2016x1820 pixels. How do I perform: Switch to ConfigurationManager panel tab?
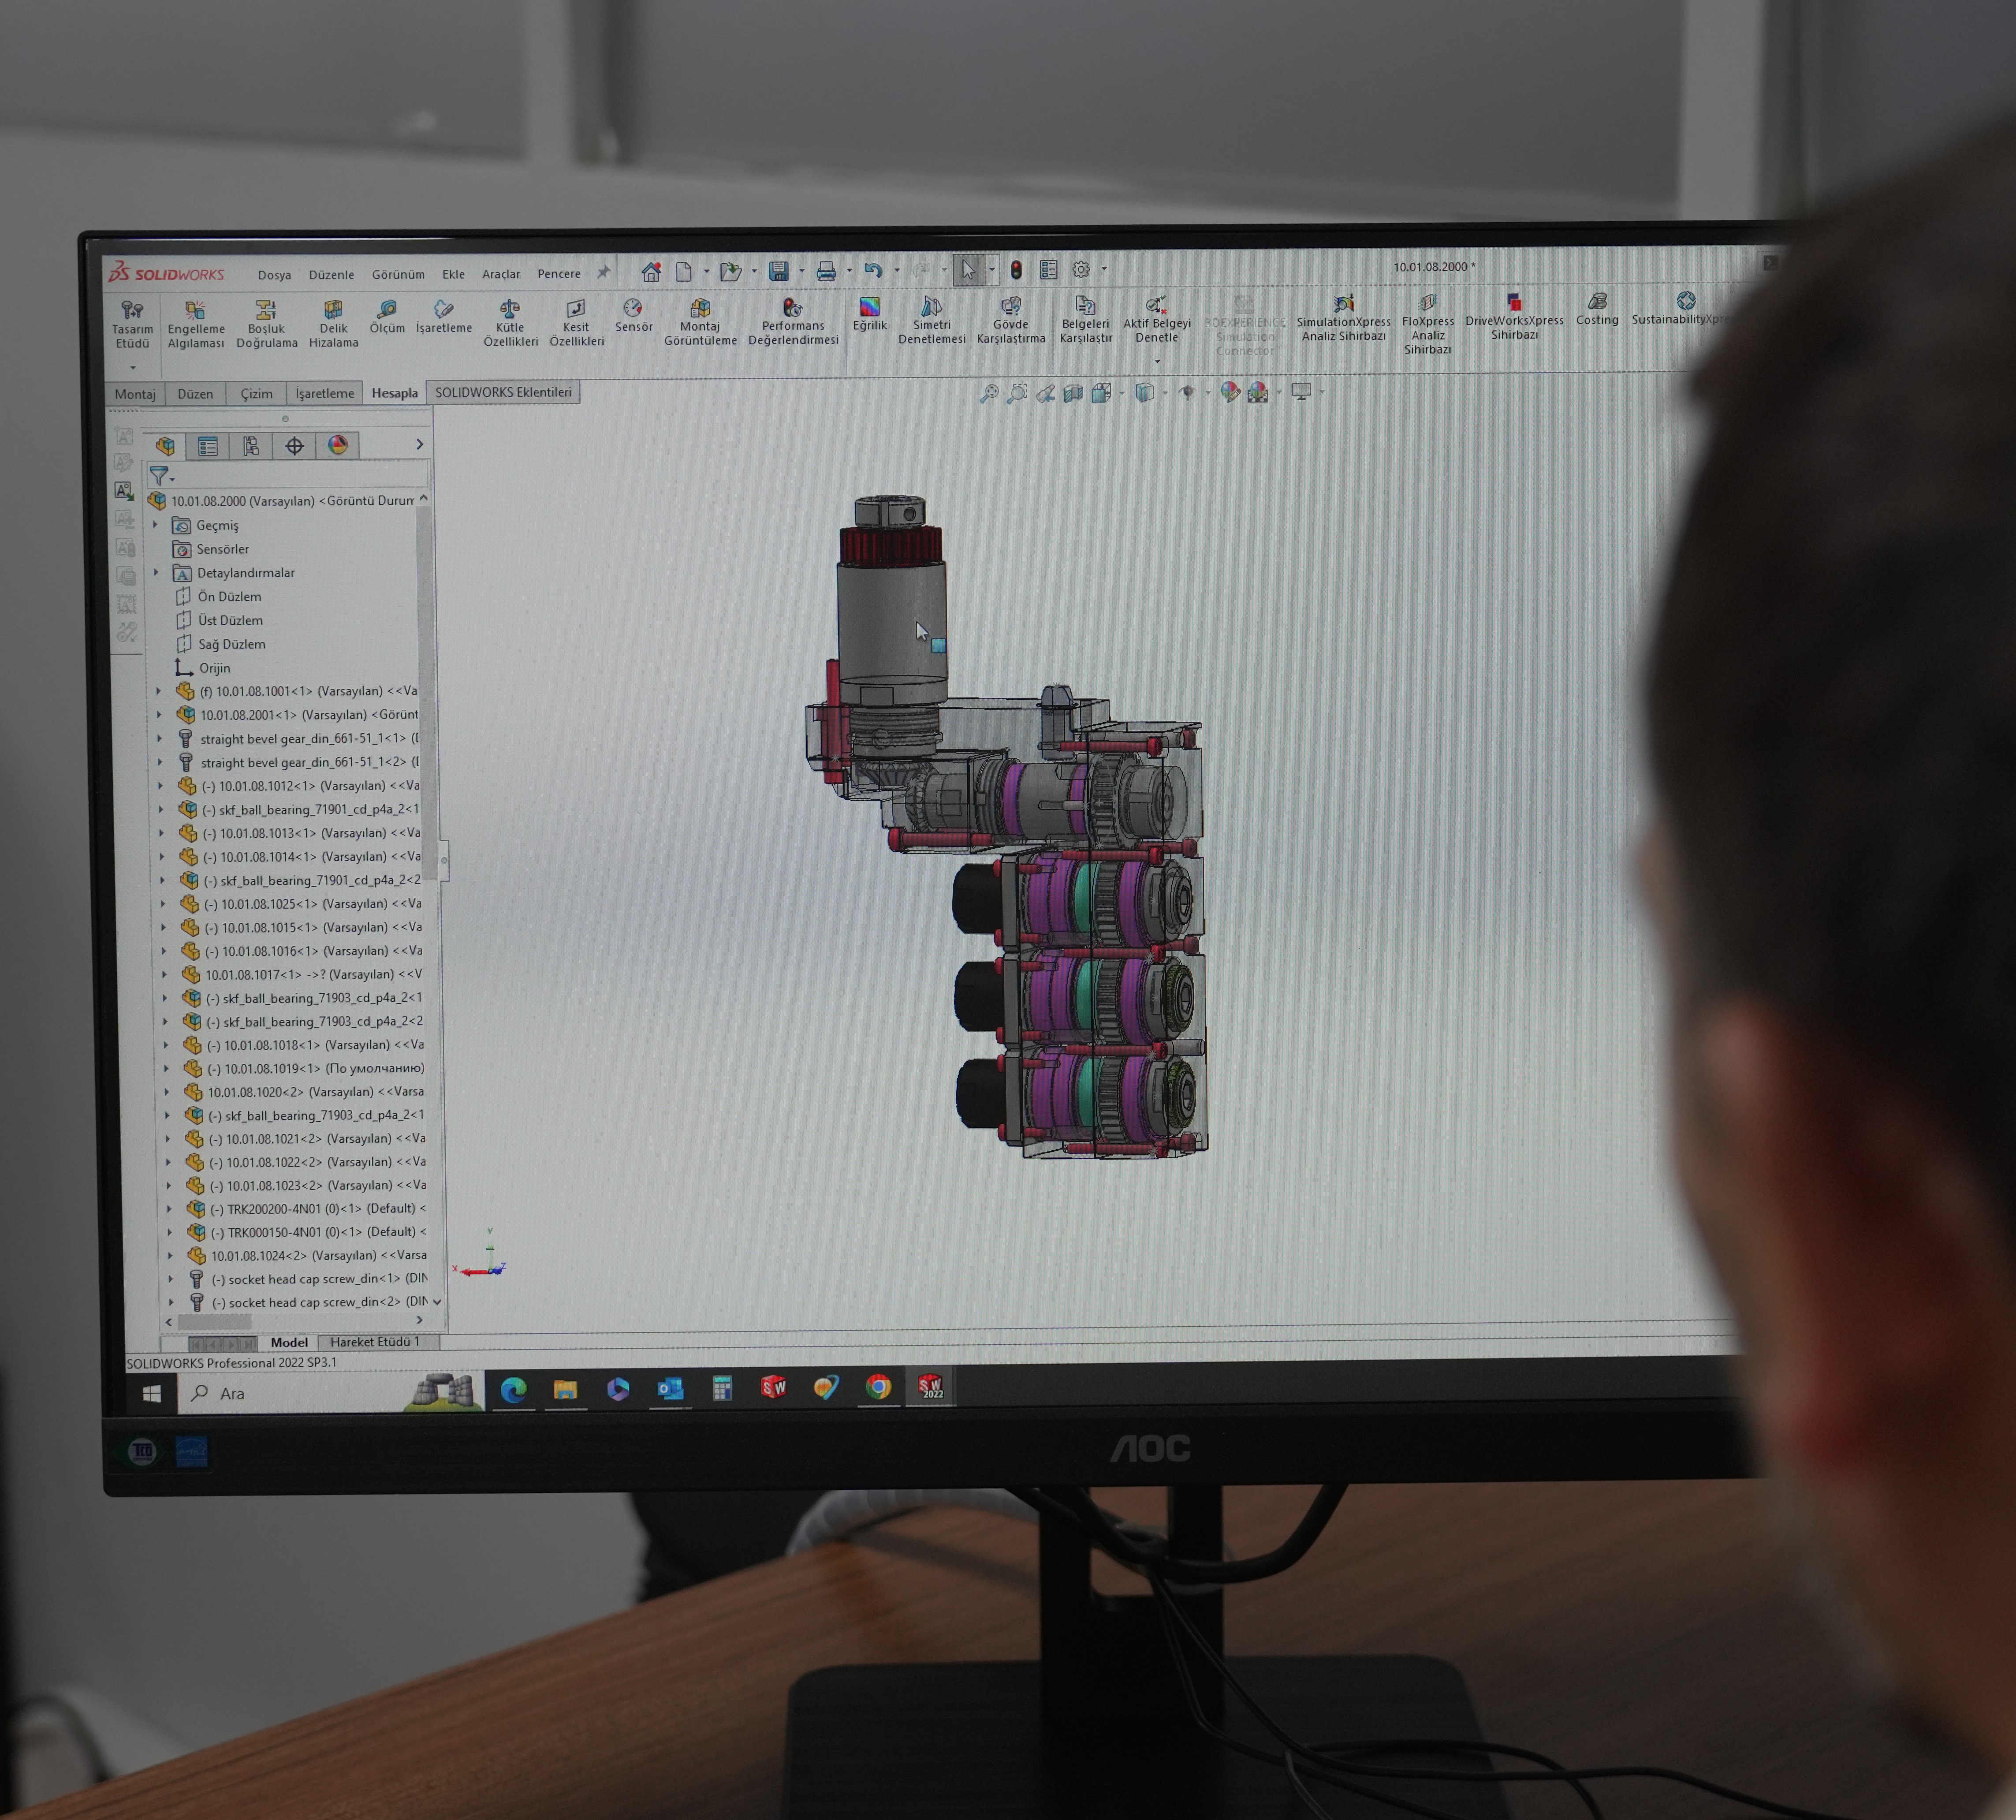point(251,446)
